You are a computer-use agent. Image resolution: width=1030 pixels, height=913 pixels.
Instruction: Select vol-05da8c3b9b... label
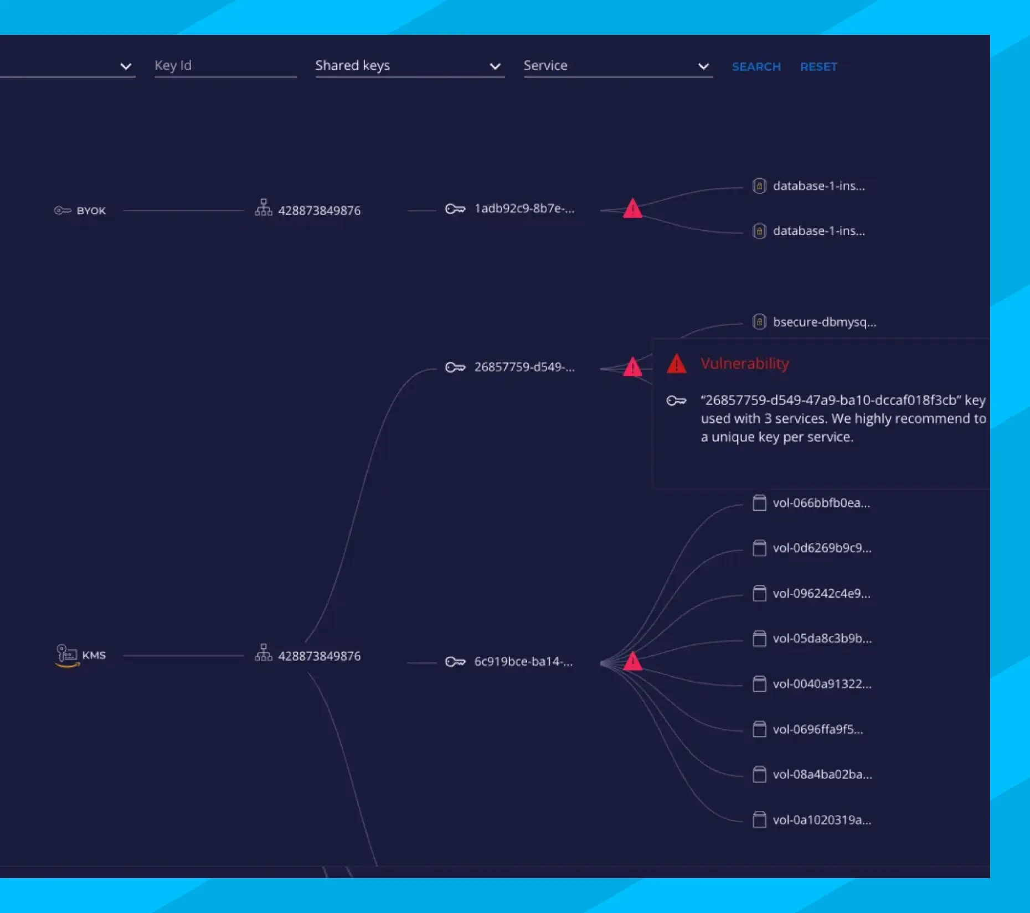[x=822, y=639]
